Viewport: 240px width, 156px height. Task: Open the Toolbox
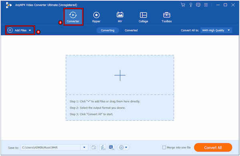click(167, 17)
